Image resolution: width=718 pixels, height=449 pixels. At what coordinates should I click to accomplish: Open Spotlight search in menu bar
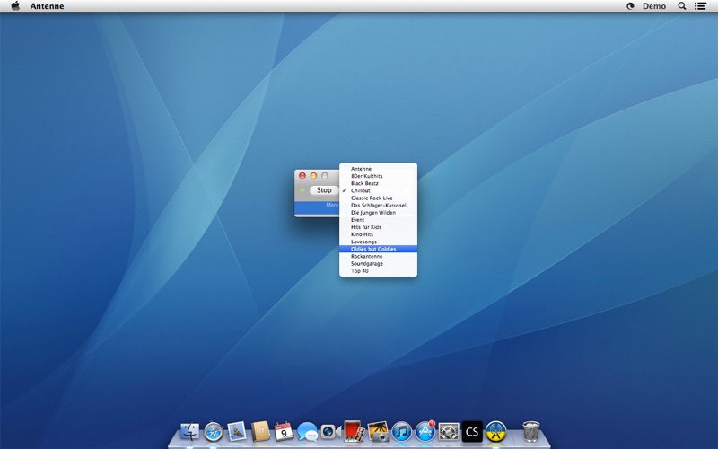coord(682,6)
